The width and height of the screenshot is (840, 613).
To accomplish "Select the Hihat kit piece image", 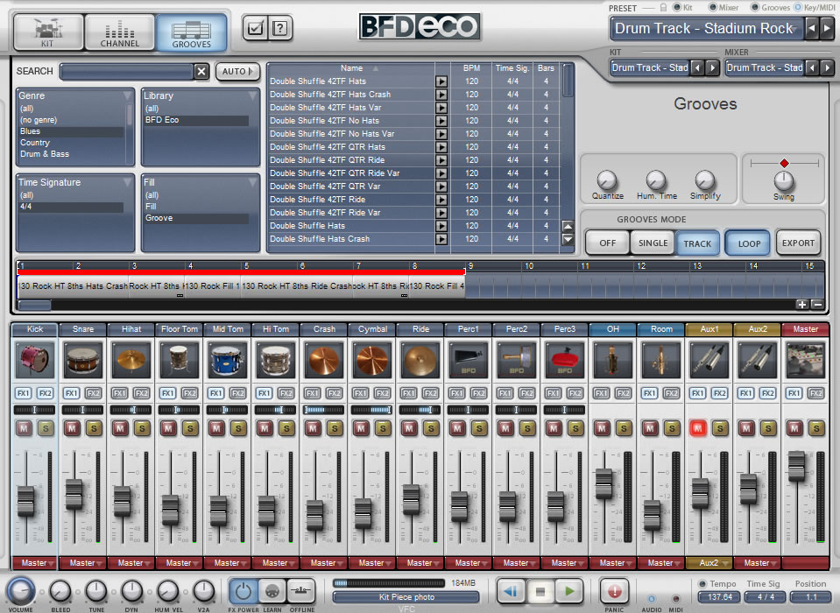I will (x=131, y=360).
